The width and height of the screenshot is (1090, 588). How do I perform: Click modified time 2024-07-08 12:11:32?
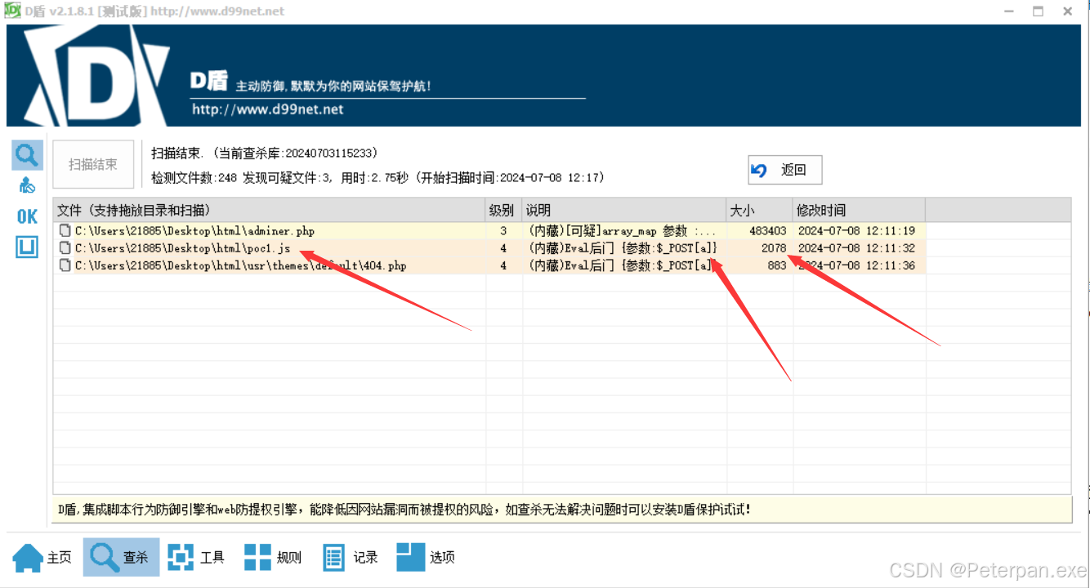point(856,248)
